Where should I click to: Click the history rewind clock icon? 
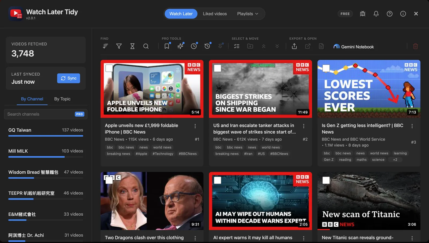coord(207,46)
